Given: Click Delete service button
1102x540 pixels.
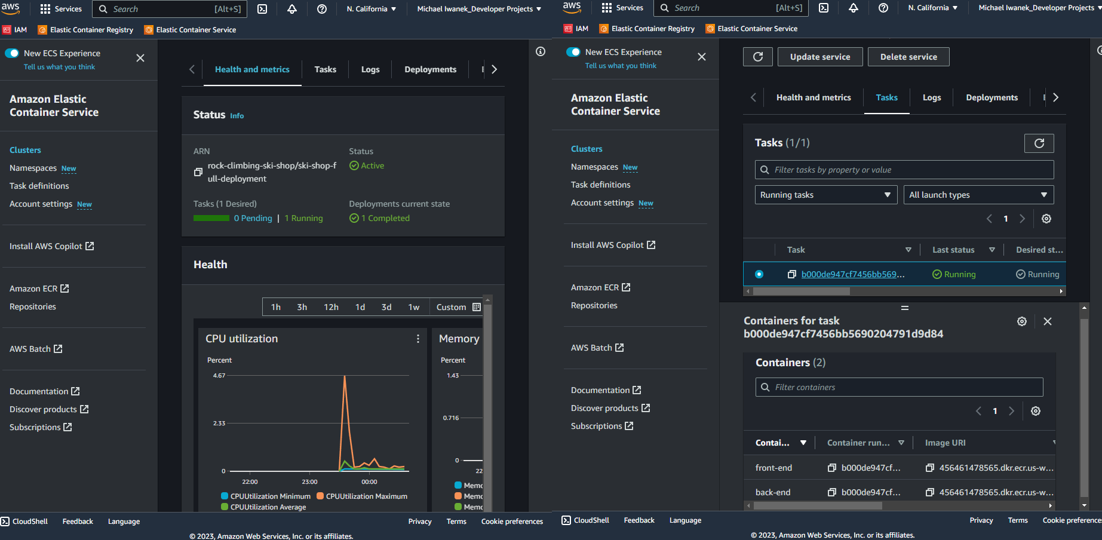Looking at the screenshot, I should click(x=908, y=57).
